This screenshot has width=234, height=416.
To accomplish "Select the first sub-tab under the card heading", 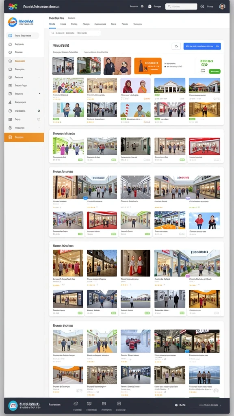I will tap(65, 52).
